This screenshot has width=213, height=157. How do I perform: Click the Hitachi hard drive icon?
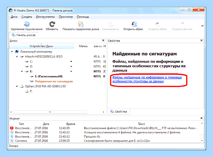[x=22, y=56]
